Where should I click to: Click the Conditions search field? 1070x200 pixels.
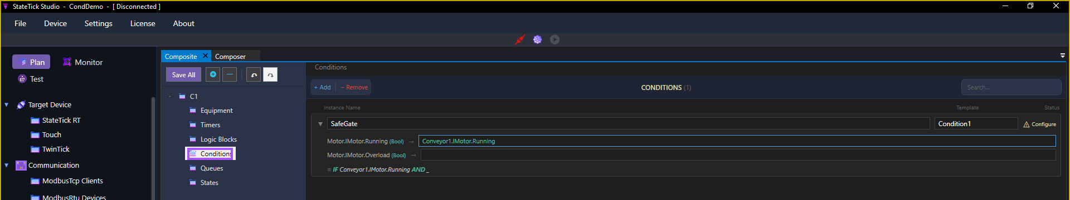point(1011,87)
